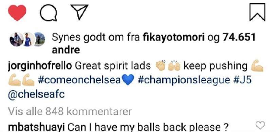Open the #championsleague hashtag
Screen dimensions: 276x132
[x=184, y=81]
